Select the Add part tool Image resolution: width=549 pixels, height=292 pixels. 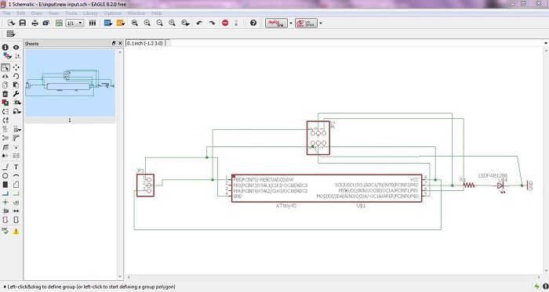click(5, 103)
